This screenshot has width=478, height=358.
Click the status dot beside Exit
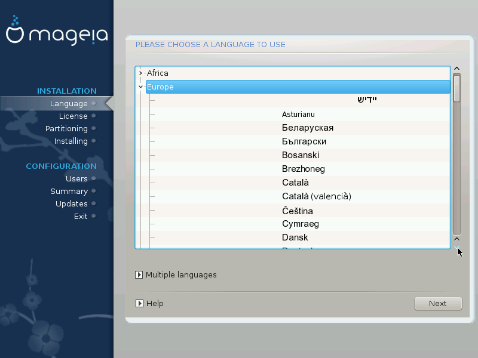(x=94, y=216)
